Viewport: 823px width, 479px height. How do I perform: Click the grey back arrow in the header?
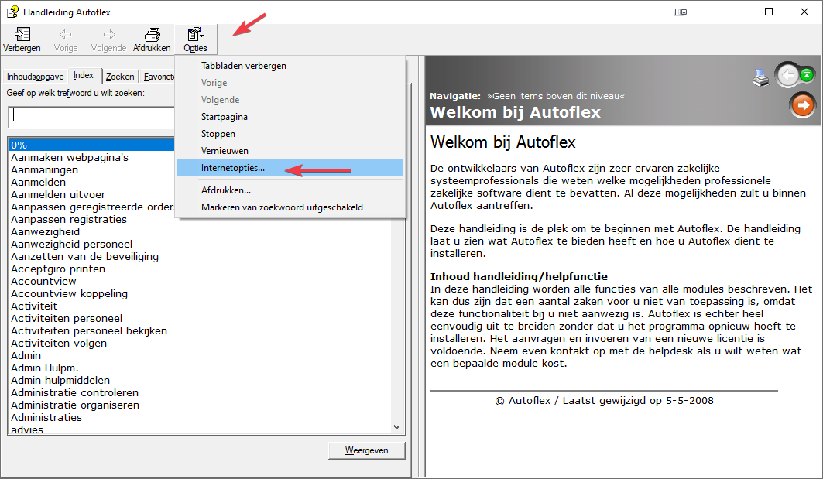tap(788, 76)
